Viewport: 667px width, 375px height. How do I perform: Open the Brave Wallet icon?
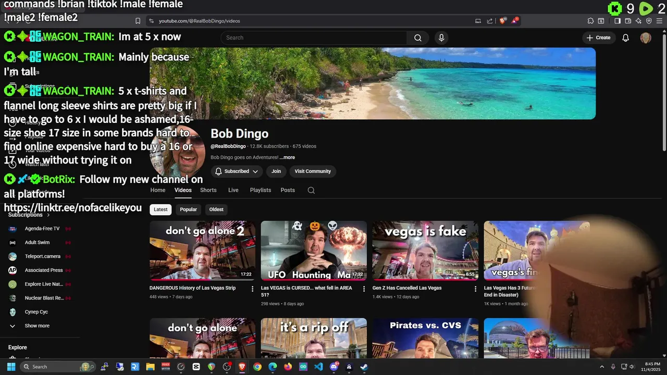click(628, 21)
